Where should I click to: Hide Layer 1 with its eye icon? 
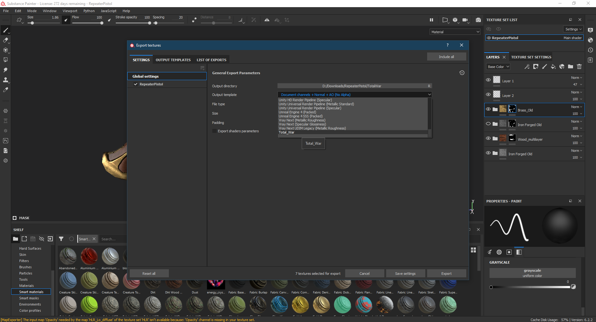(x=488, y=80)
